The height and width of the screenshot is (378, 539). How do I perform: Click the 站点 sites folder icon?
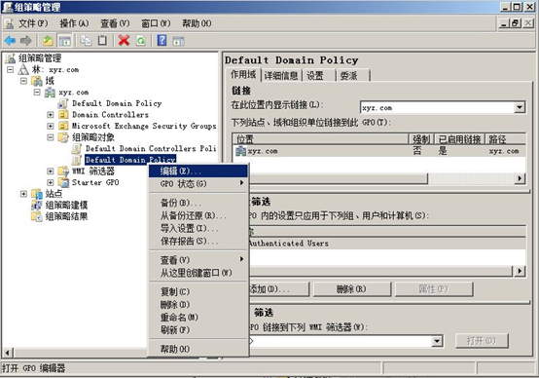click(37, 194)
